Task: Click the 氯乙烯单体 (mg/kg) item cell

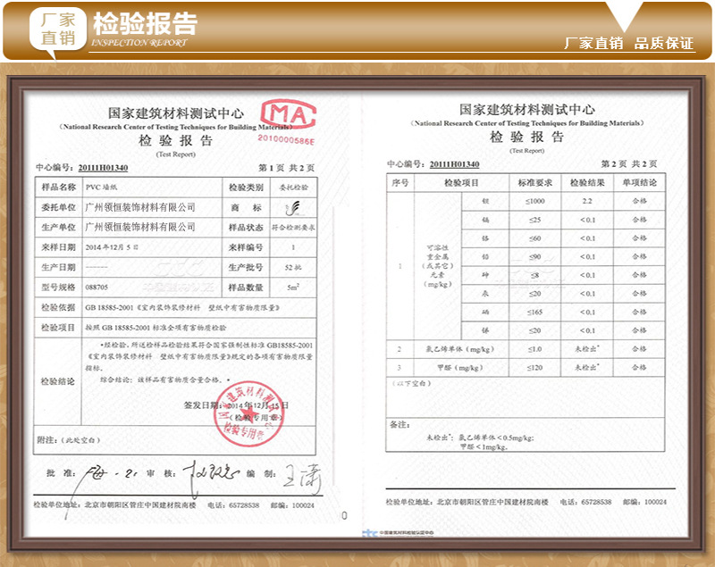Action: coord(459,349)
